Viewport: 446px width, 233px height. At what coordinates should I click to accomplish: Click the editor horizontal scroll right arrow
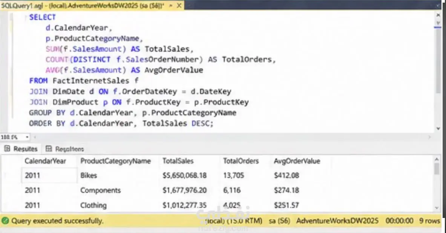(x=429, y=137)
